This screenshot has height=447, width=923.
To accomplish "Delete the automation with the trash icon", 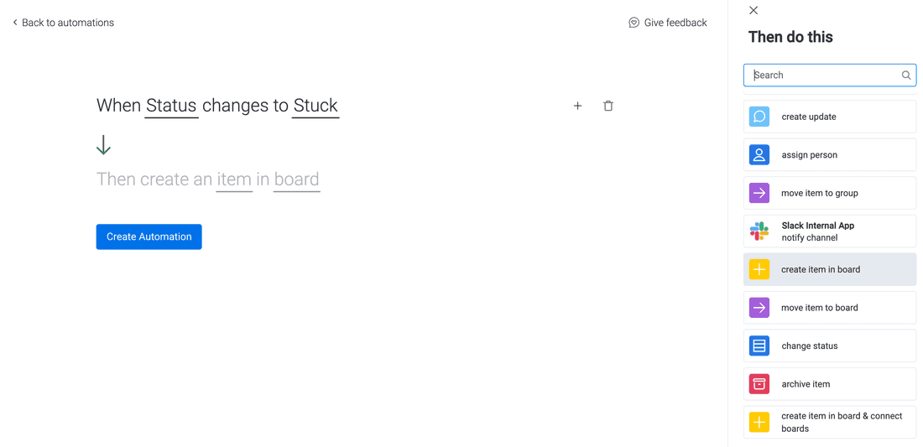I will [608, 106].
